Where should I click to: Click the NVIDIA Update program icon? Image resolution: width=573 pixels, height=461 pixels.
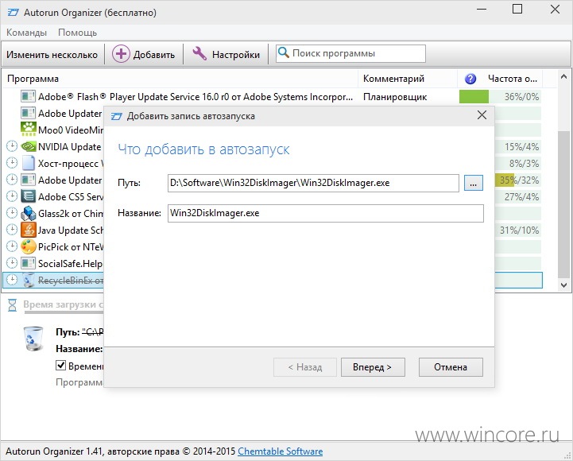point(28,146)
